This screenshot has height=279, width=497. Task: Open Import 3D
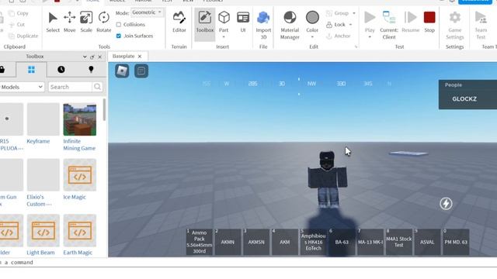[x=263, y=26]
